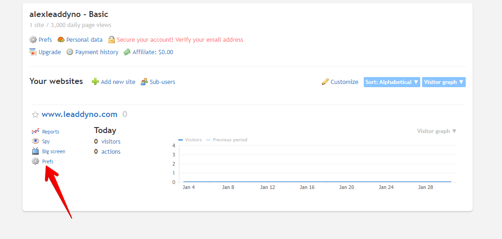
Task: Expand the blue Visitor graph dropdown
Action: point(444,82)
